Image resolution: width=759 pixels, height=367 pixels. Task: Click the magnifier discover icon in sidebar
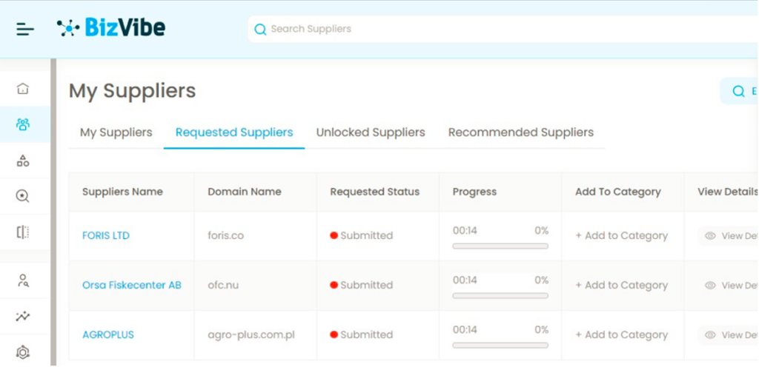coord(23,196)
